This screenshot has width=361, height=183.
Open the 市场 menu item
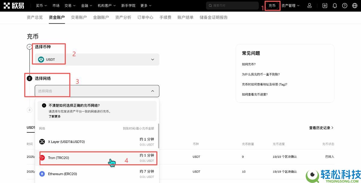pyautogui.click(x=56, y=5)
